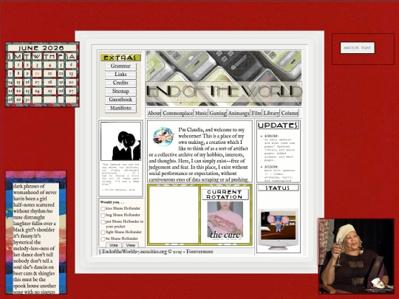Click the poem card starting 'dark phrases'
This screenshot has height=299, width=399.
(x=36, y=232)
